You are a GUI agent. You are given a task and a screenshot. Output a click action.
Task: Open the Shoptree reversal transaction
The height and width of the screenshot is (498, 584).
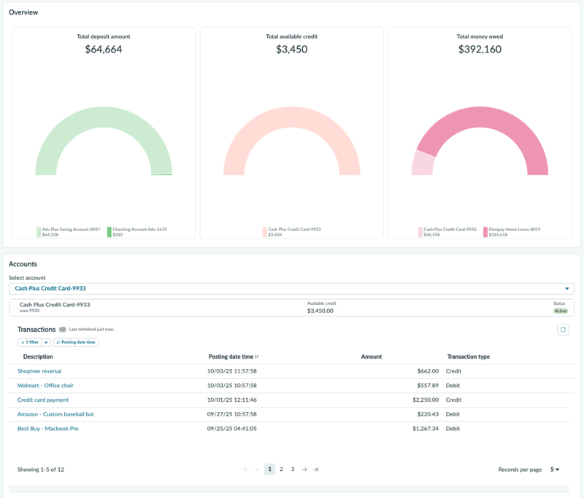pyautogui.click(x=39, y=371)
